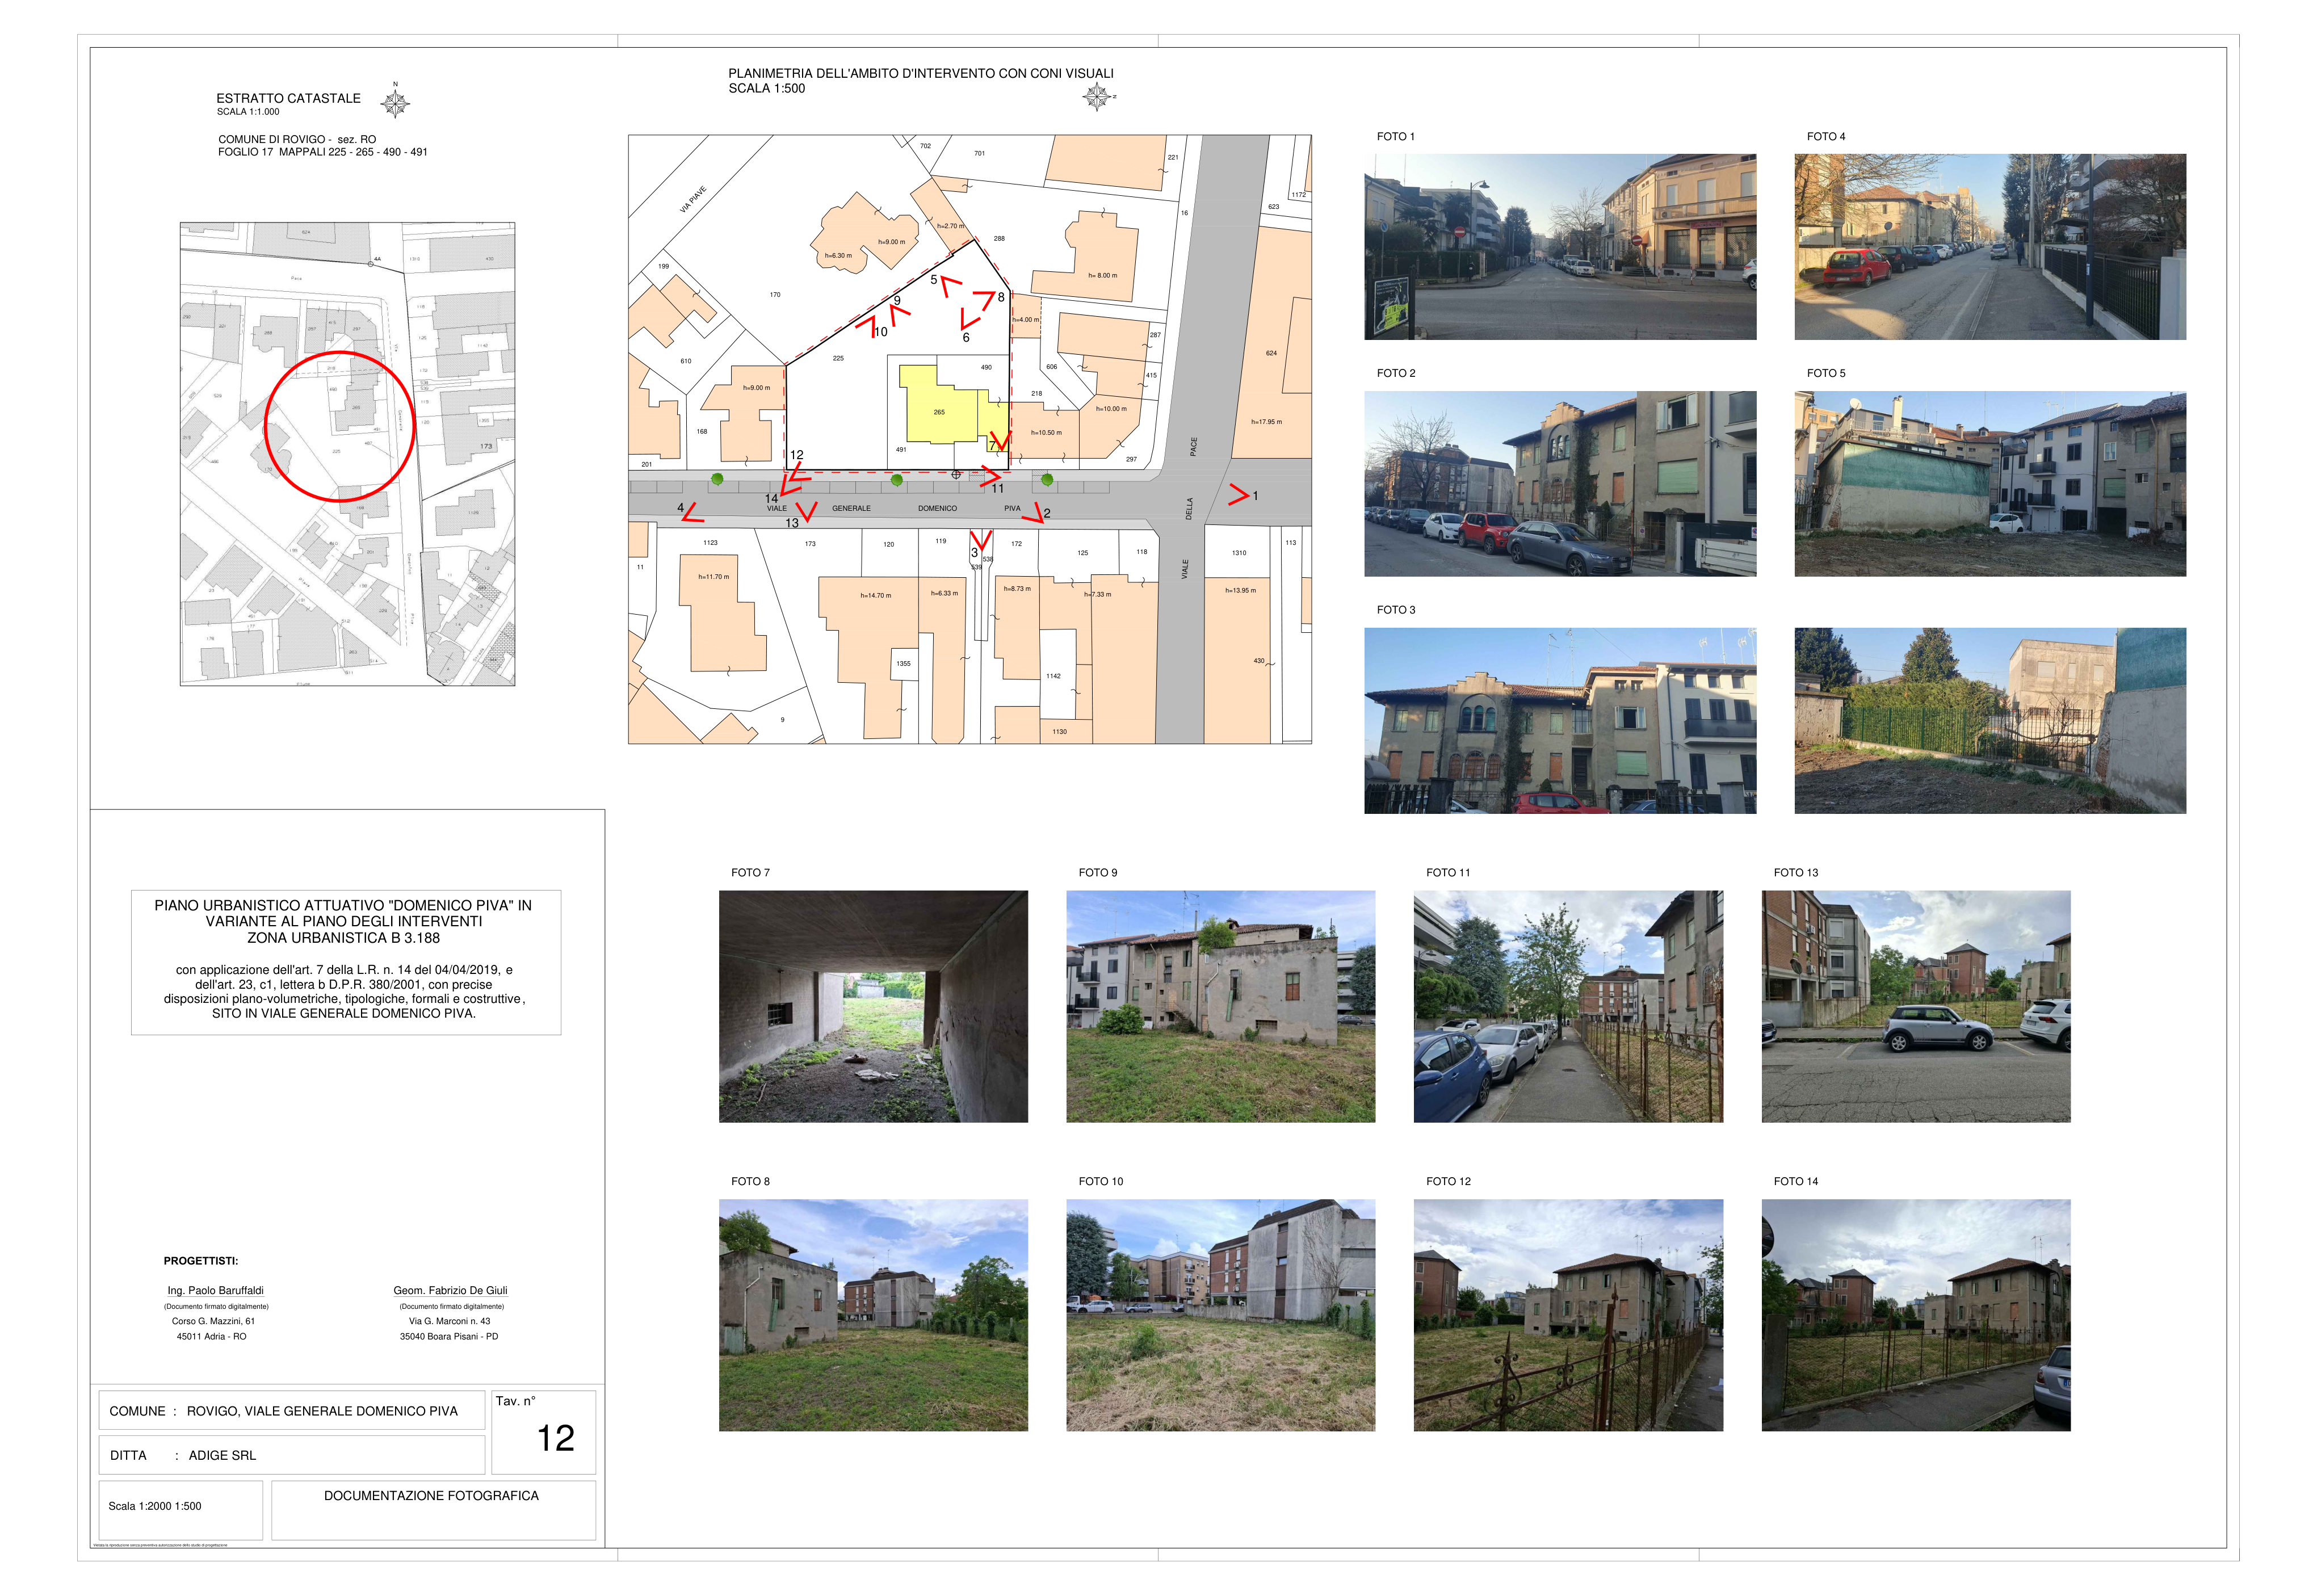The width and height of the screenshot is (2317, 1596).
Task: Click the h=14.70 m building height label
Action: (x=875, y=596)
